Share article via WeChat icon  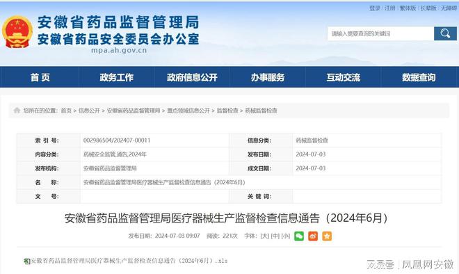299,236
